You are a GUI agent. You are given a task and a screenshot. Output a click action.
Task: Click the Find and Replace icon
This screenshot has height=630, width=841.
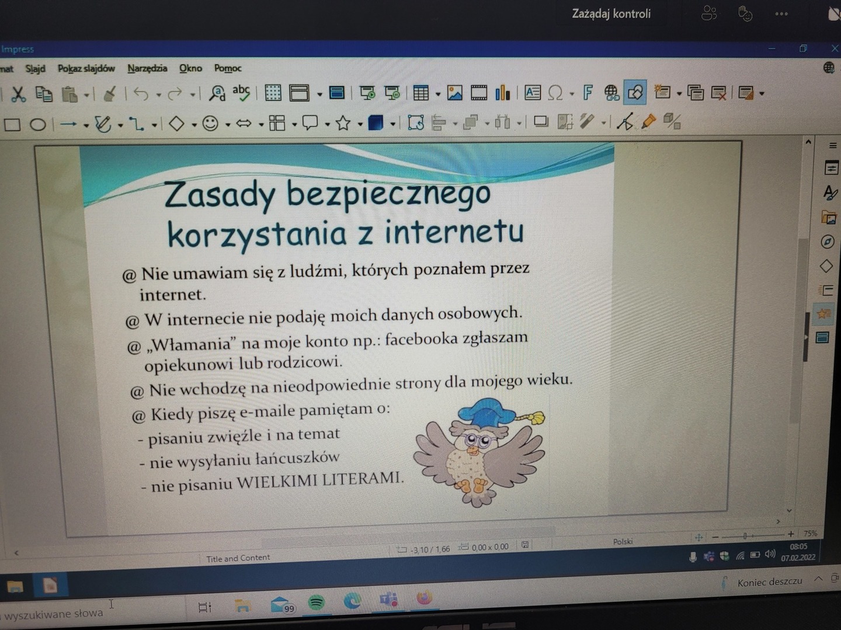217,93
